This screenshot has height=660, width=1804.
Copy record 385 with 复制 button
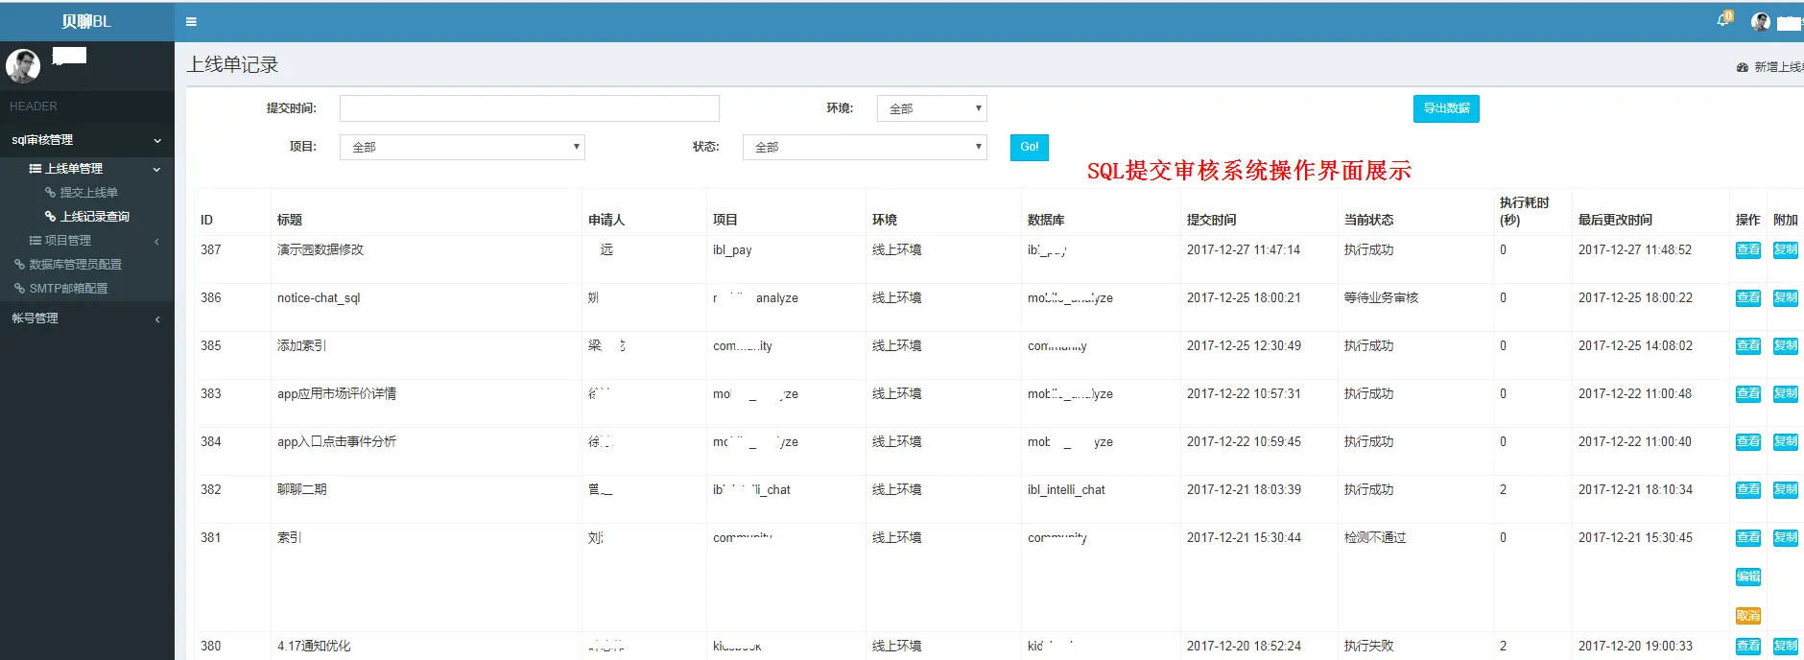coord(1786,345)
